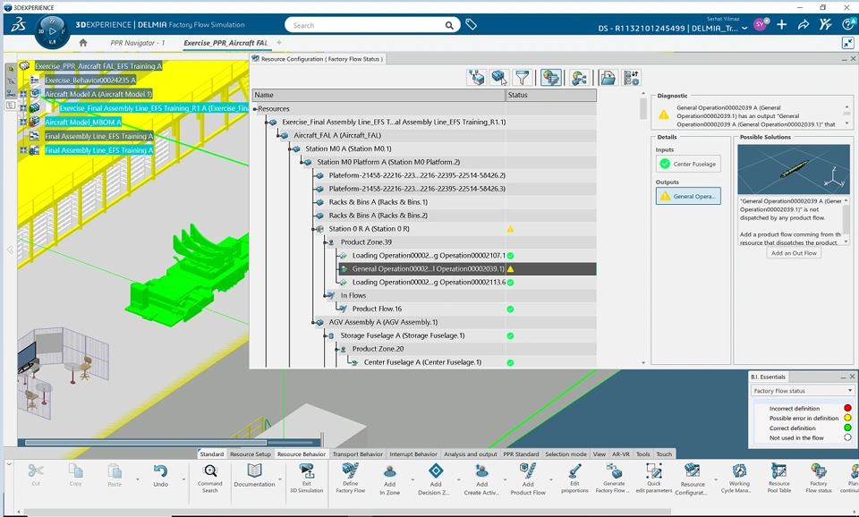This screenshot has width=859, height=517.
Task: Open Command Search
Action: [209, 479]
